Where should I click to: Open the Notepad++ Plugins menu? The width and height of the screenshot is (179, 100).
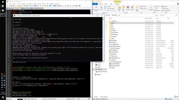click(x=52, y=4)
